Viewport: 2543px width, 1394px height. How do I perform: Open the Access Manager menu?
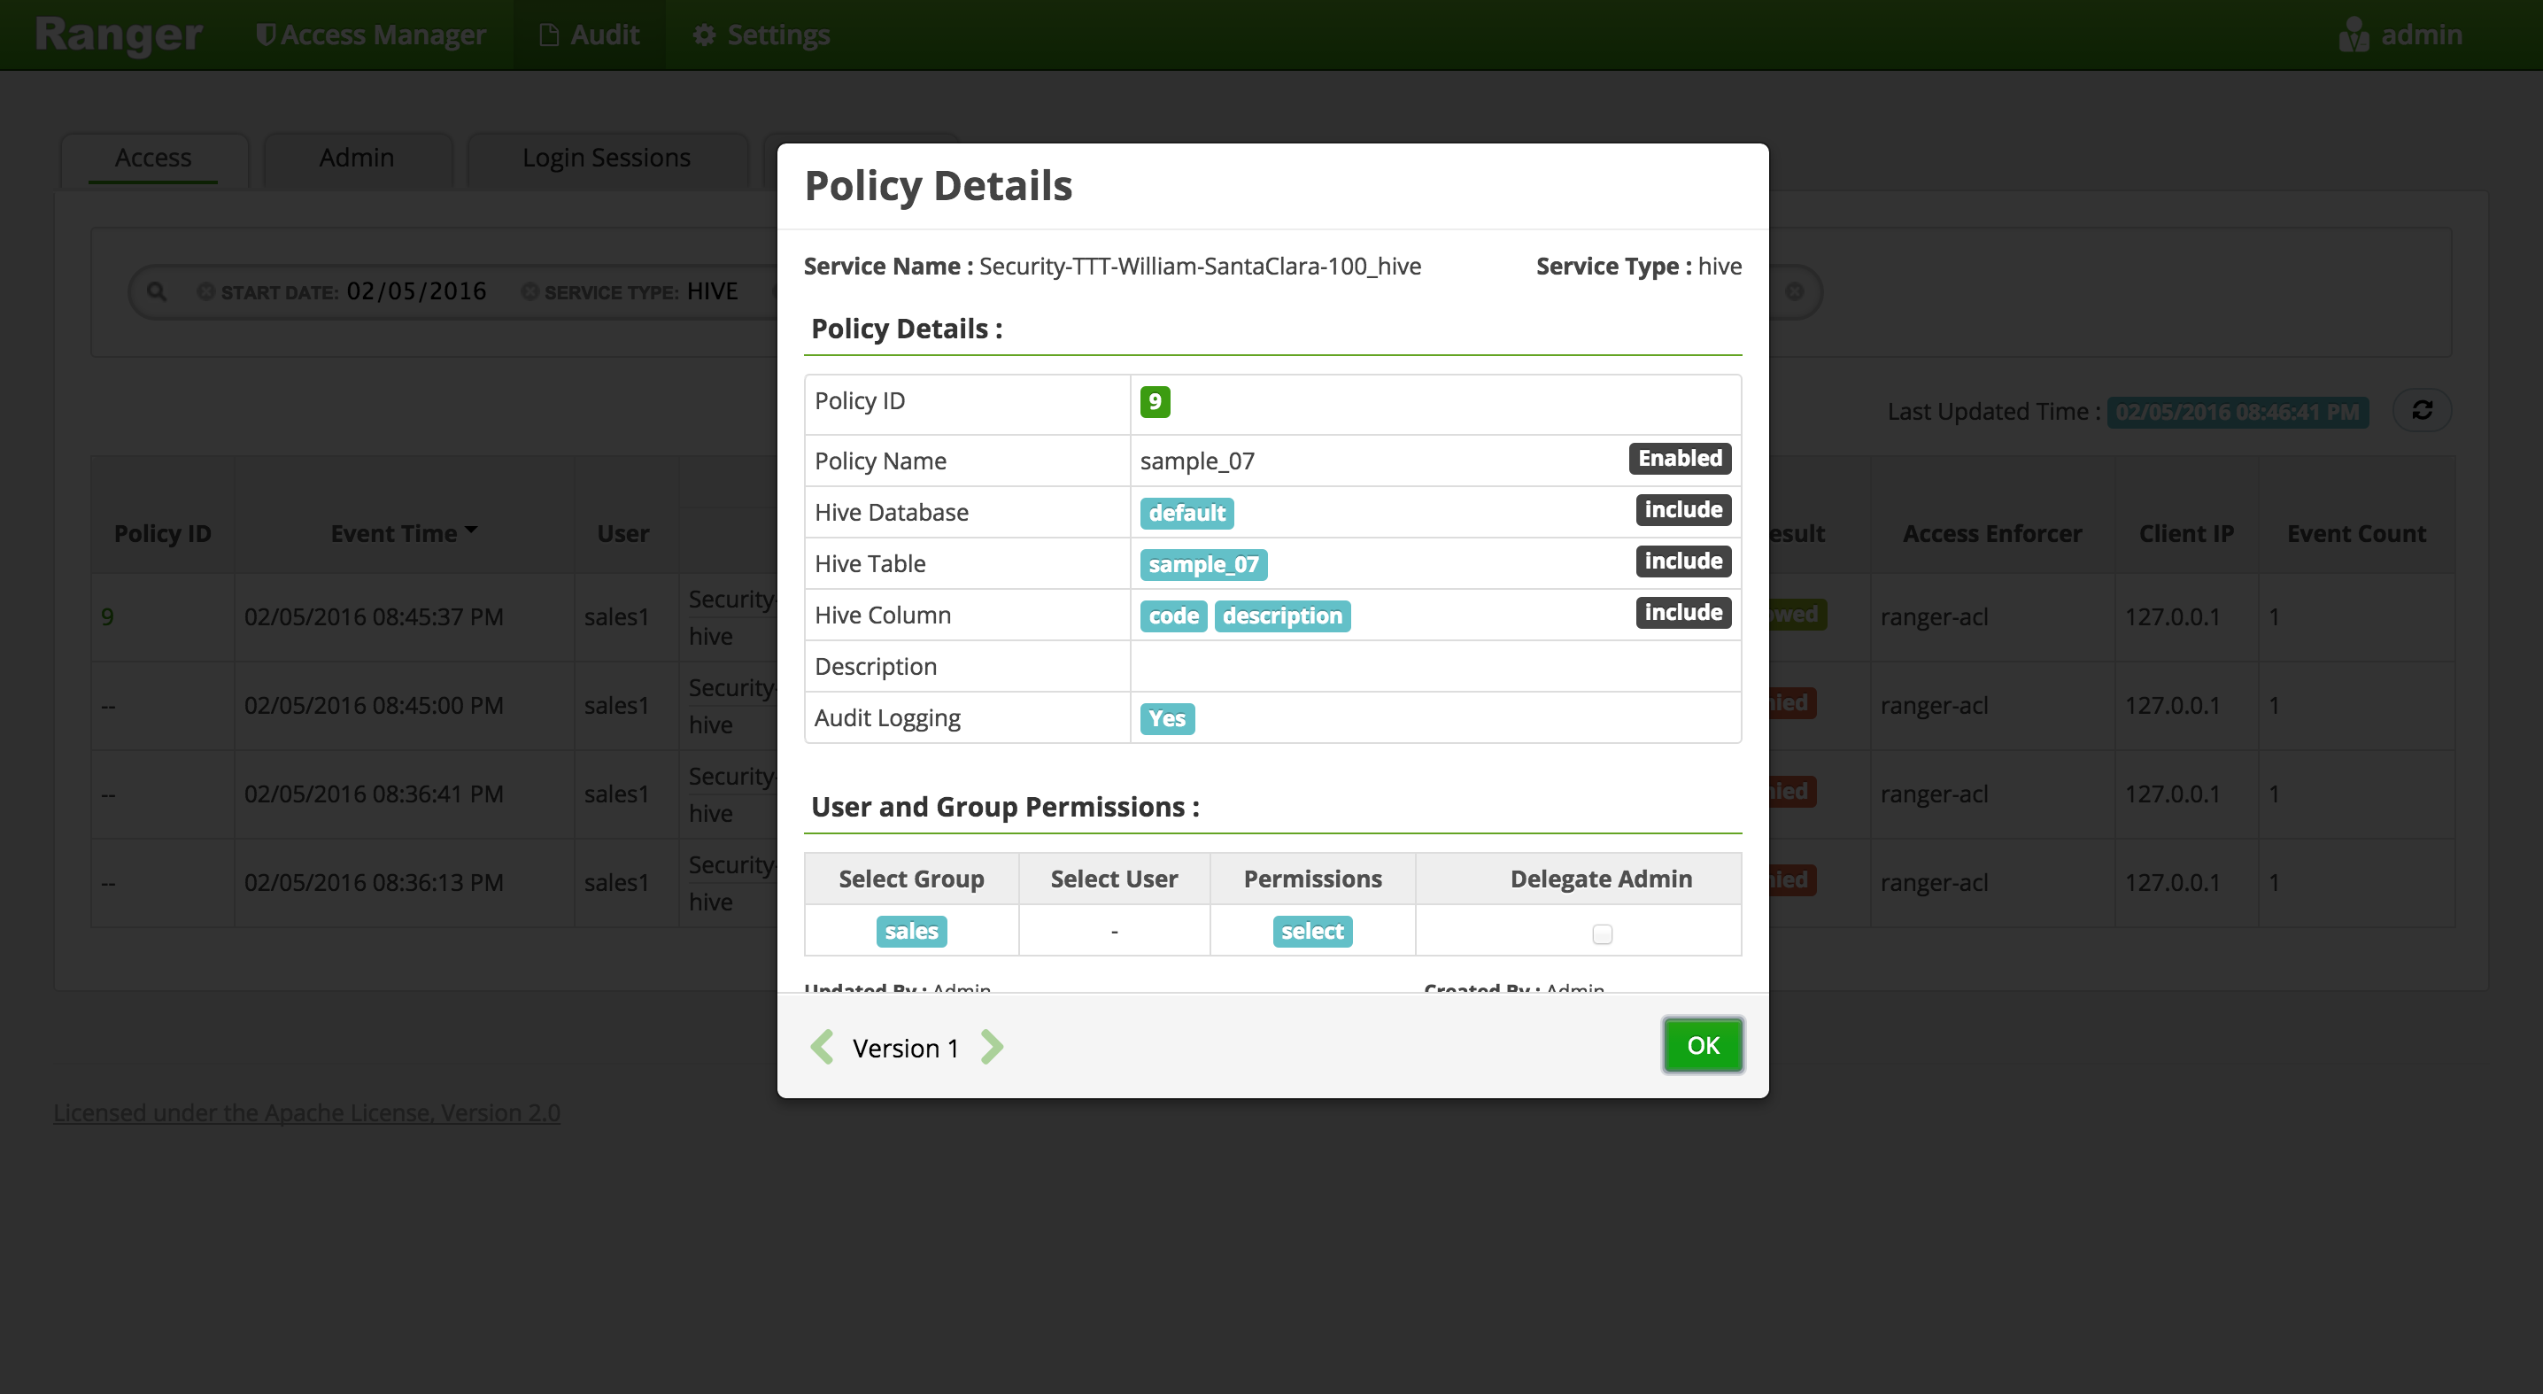371,35
